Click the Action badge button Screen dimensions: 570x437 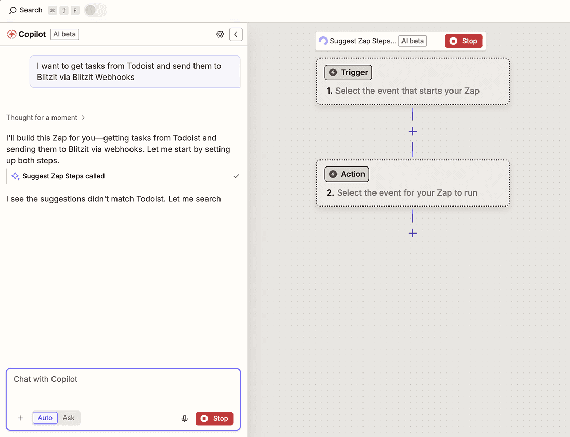[346, 174]
